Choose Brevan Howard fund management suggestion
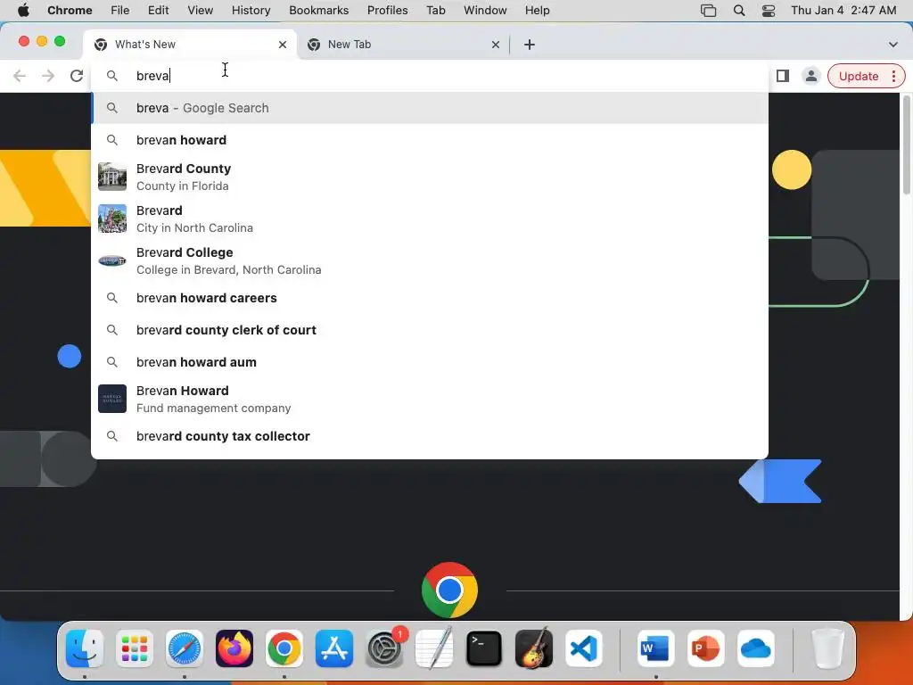913x685 pixels. click(x=430, y=399)
